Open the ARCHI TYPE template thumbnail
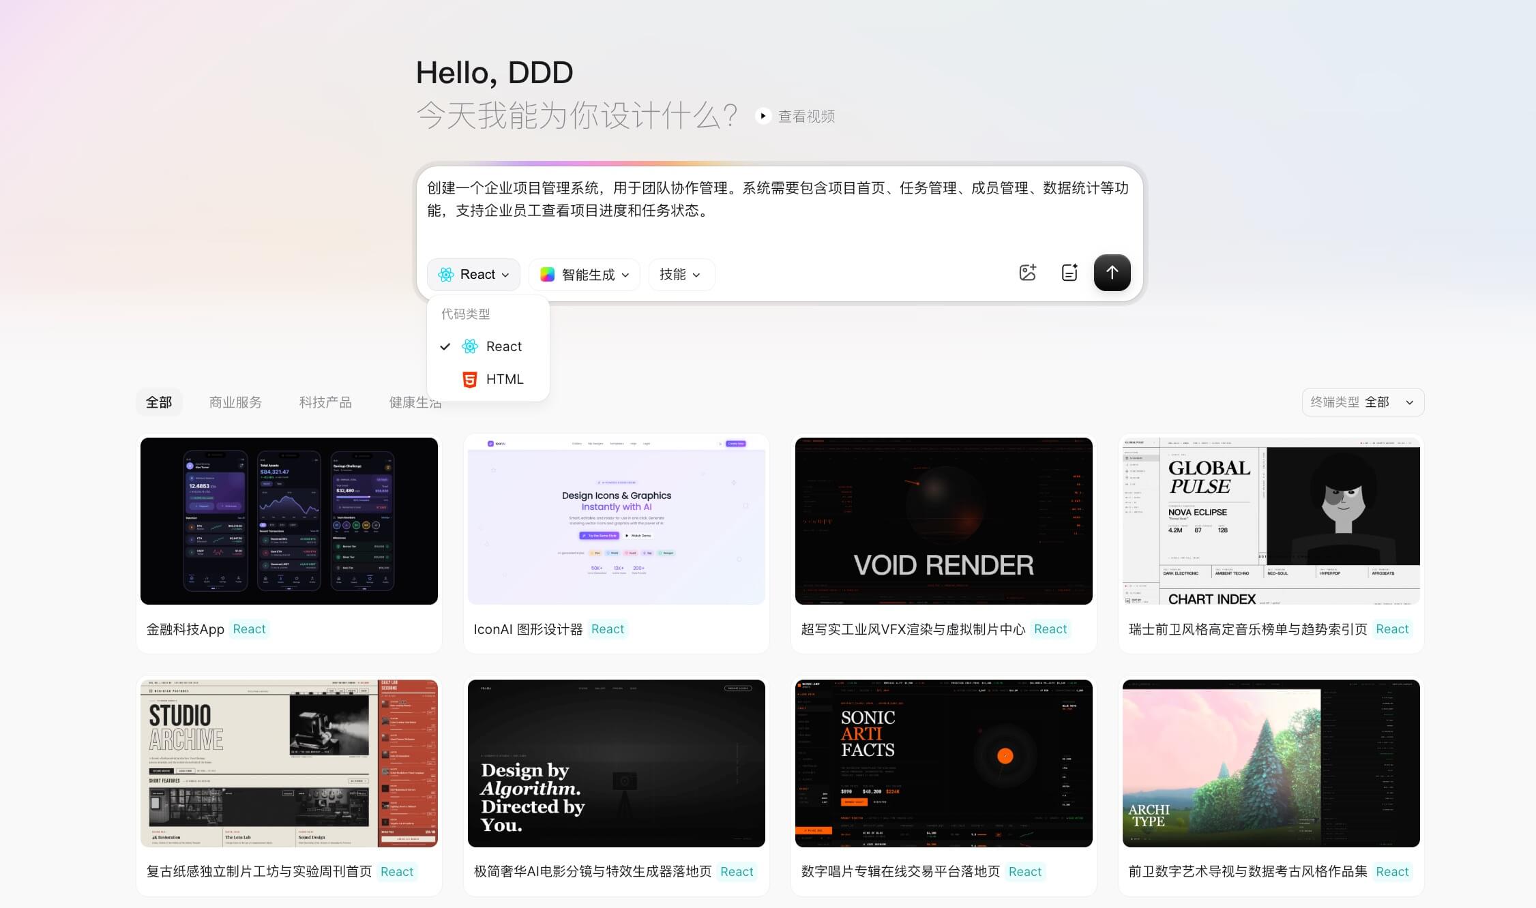Image resolution: width=1536 pixels, height=908 pixels. (x=1271, y=763)
